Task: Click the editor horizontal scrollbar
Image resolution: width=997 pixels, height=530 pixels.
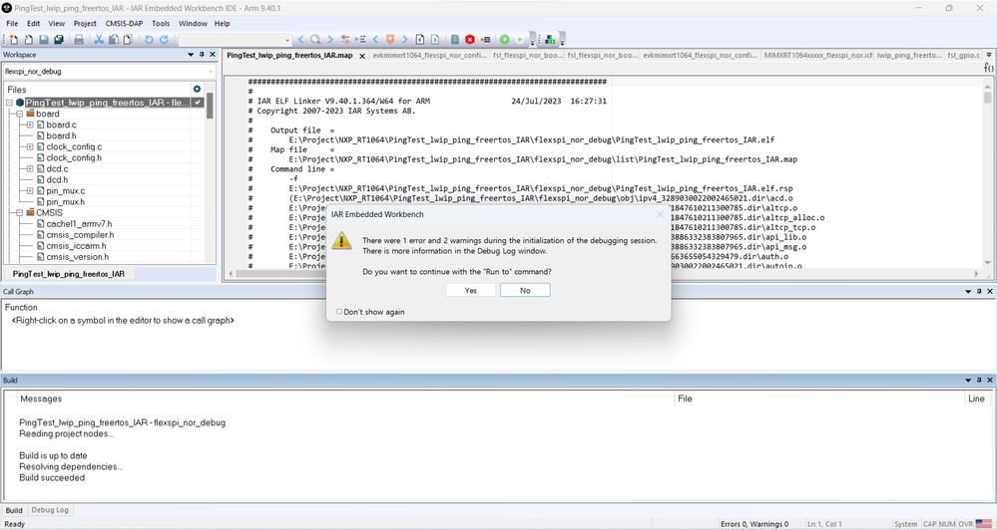Action: [604, 274]
